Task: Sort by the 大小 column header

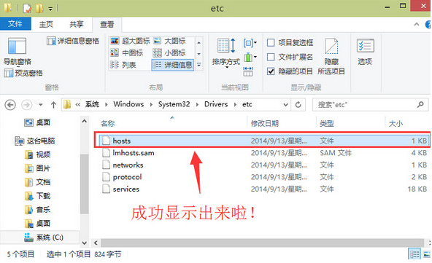Action: click(x=396, y=124)
